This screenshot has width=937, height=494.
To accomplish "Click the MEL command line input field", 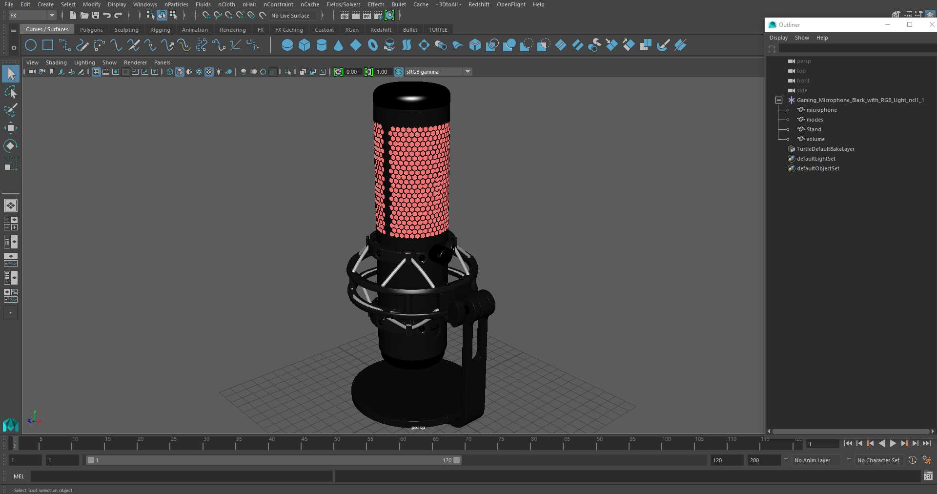I will point(182,476).
